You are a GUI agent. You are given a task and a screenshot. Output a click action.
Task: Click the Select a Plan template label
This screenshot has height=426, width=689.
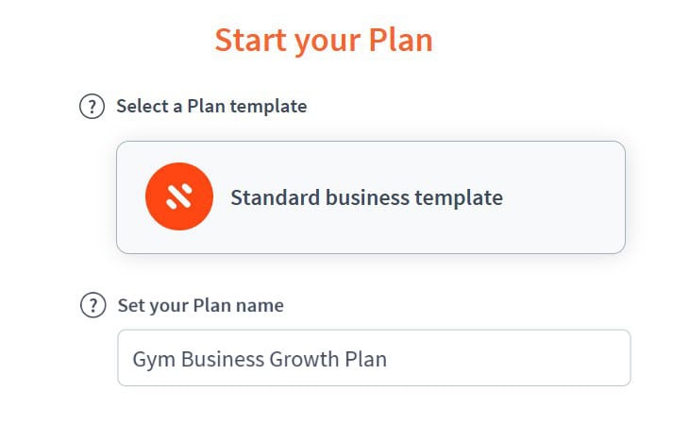(211, 107)
